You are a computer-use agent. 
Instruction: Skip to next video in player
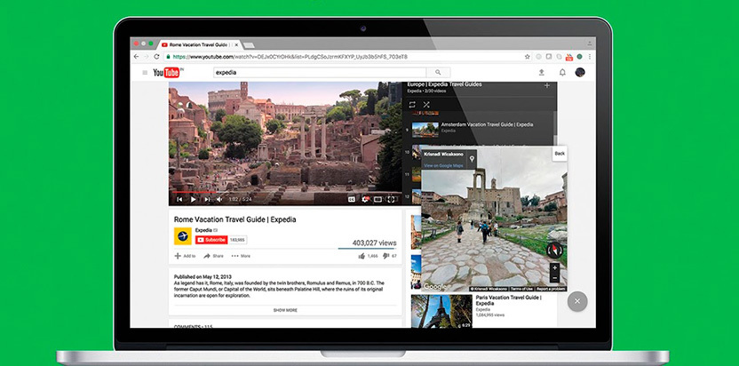coord(207,200)
